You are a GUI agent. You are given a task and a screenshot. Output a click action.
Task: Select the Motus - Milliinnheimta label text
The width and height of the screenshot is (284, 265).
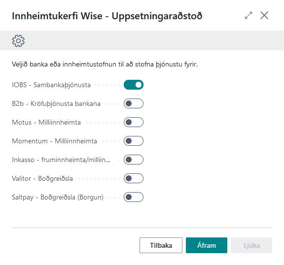[46, 122]
